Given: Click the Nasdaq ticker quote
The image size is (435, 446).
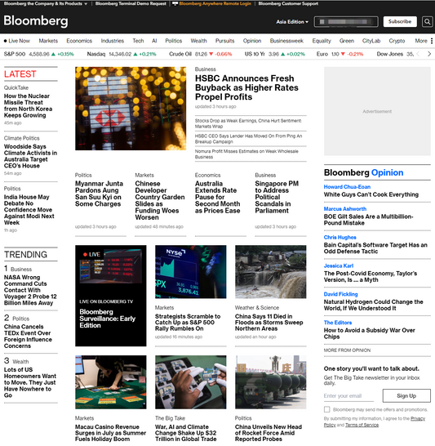Looking at the screenshot, I should coord(122,54).
